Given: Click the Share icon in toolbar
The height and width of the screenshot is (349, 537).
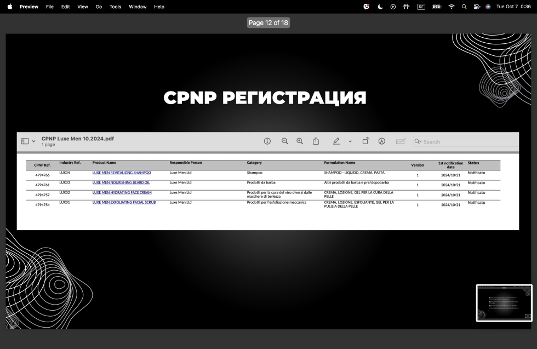Looking at the screenshot, I should (316, 141).
